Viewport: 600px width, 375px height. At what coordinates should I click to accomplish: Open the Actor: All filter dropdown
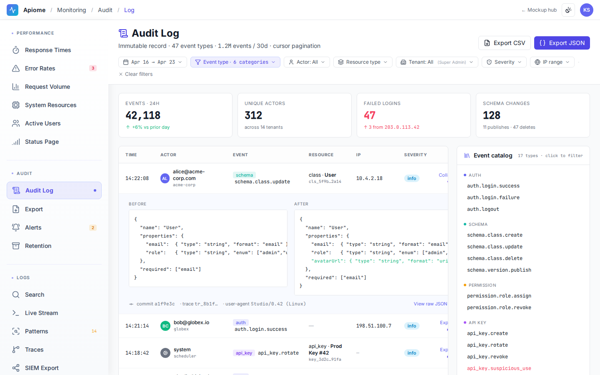[x=307, y=62]
